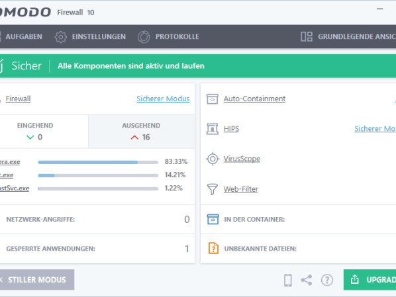Click the upgrade arrow icon

click(355, 279)
